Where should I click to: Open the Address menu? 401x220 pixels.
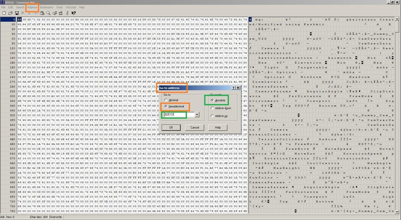32,7
